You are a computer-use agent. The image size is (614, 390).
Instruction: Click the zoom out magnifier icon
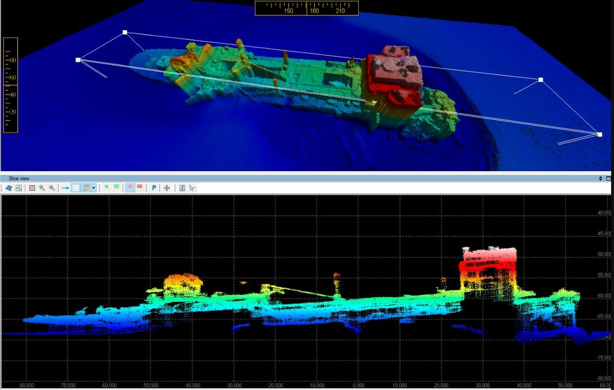pyautogui.click(x=52, y=188)
